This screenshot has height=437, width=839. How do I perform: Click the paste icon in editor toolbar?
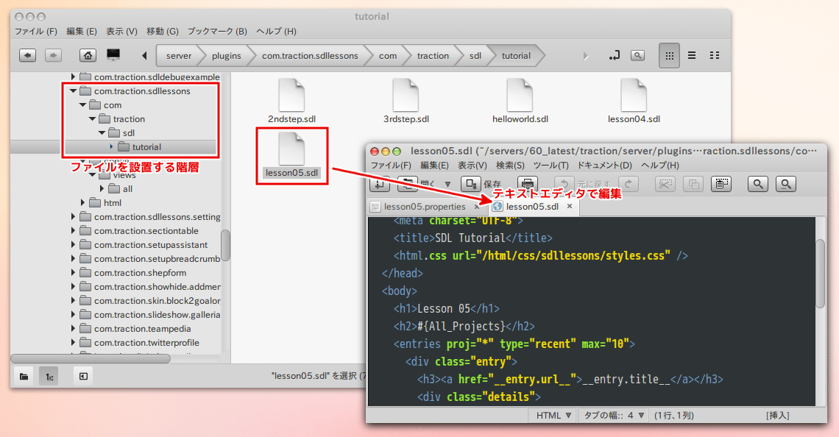[x=721, y=184]
